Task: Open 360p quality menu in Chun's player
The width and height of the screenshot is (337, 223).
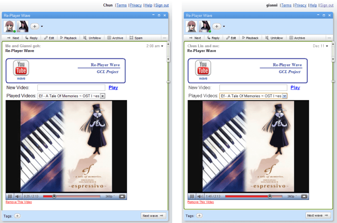Action: tap(110, 196)
